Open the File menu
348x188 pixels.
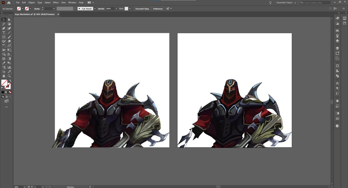[18, 3]
